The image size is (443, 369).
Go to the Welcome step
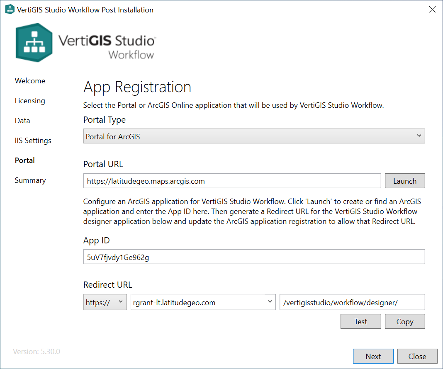30,81
